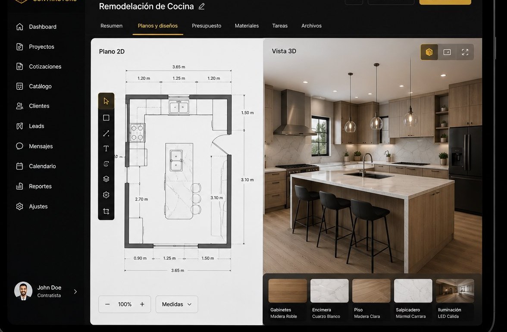Switch to Resumen tab

[112, 26]
